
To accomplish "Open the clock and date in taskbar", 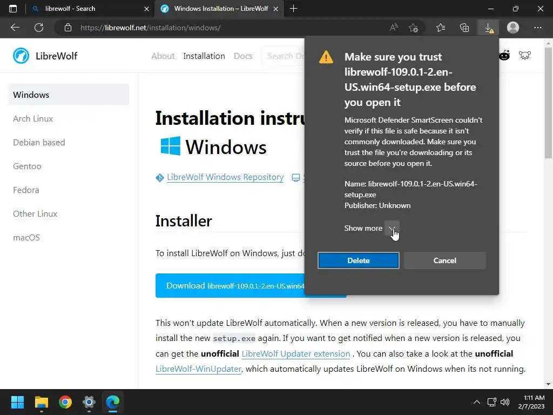I will coord(531,402).
